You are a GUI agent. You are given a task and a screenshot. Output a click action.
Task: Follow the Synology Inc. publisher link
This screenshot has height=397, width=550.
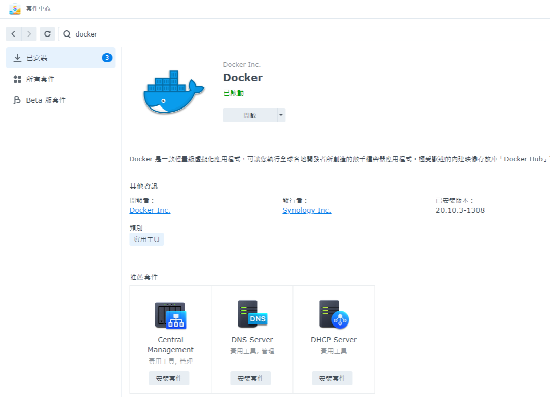coord(307,210)
